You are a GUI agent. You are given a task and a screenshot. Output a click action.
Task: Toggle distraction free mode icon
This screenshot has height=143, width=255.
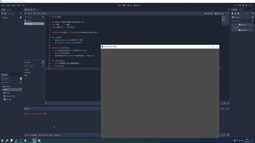229,10
